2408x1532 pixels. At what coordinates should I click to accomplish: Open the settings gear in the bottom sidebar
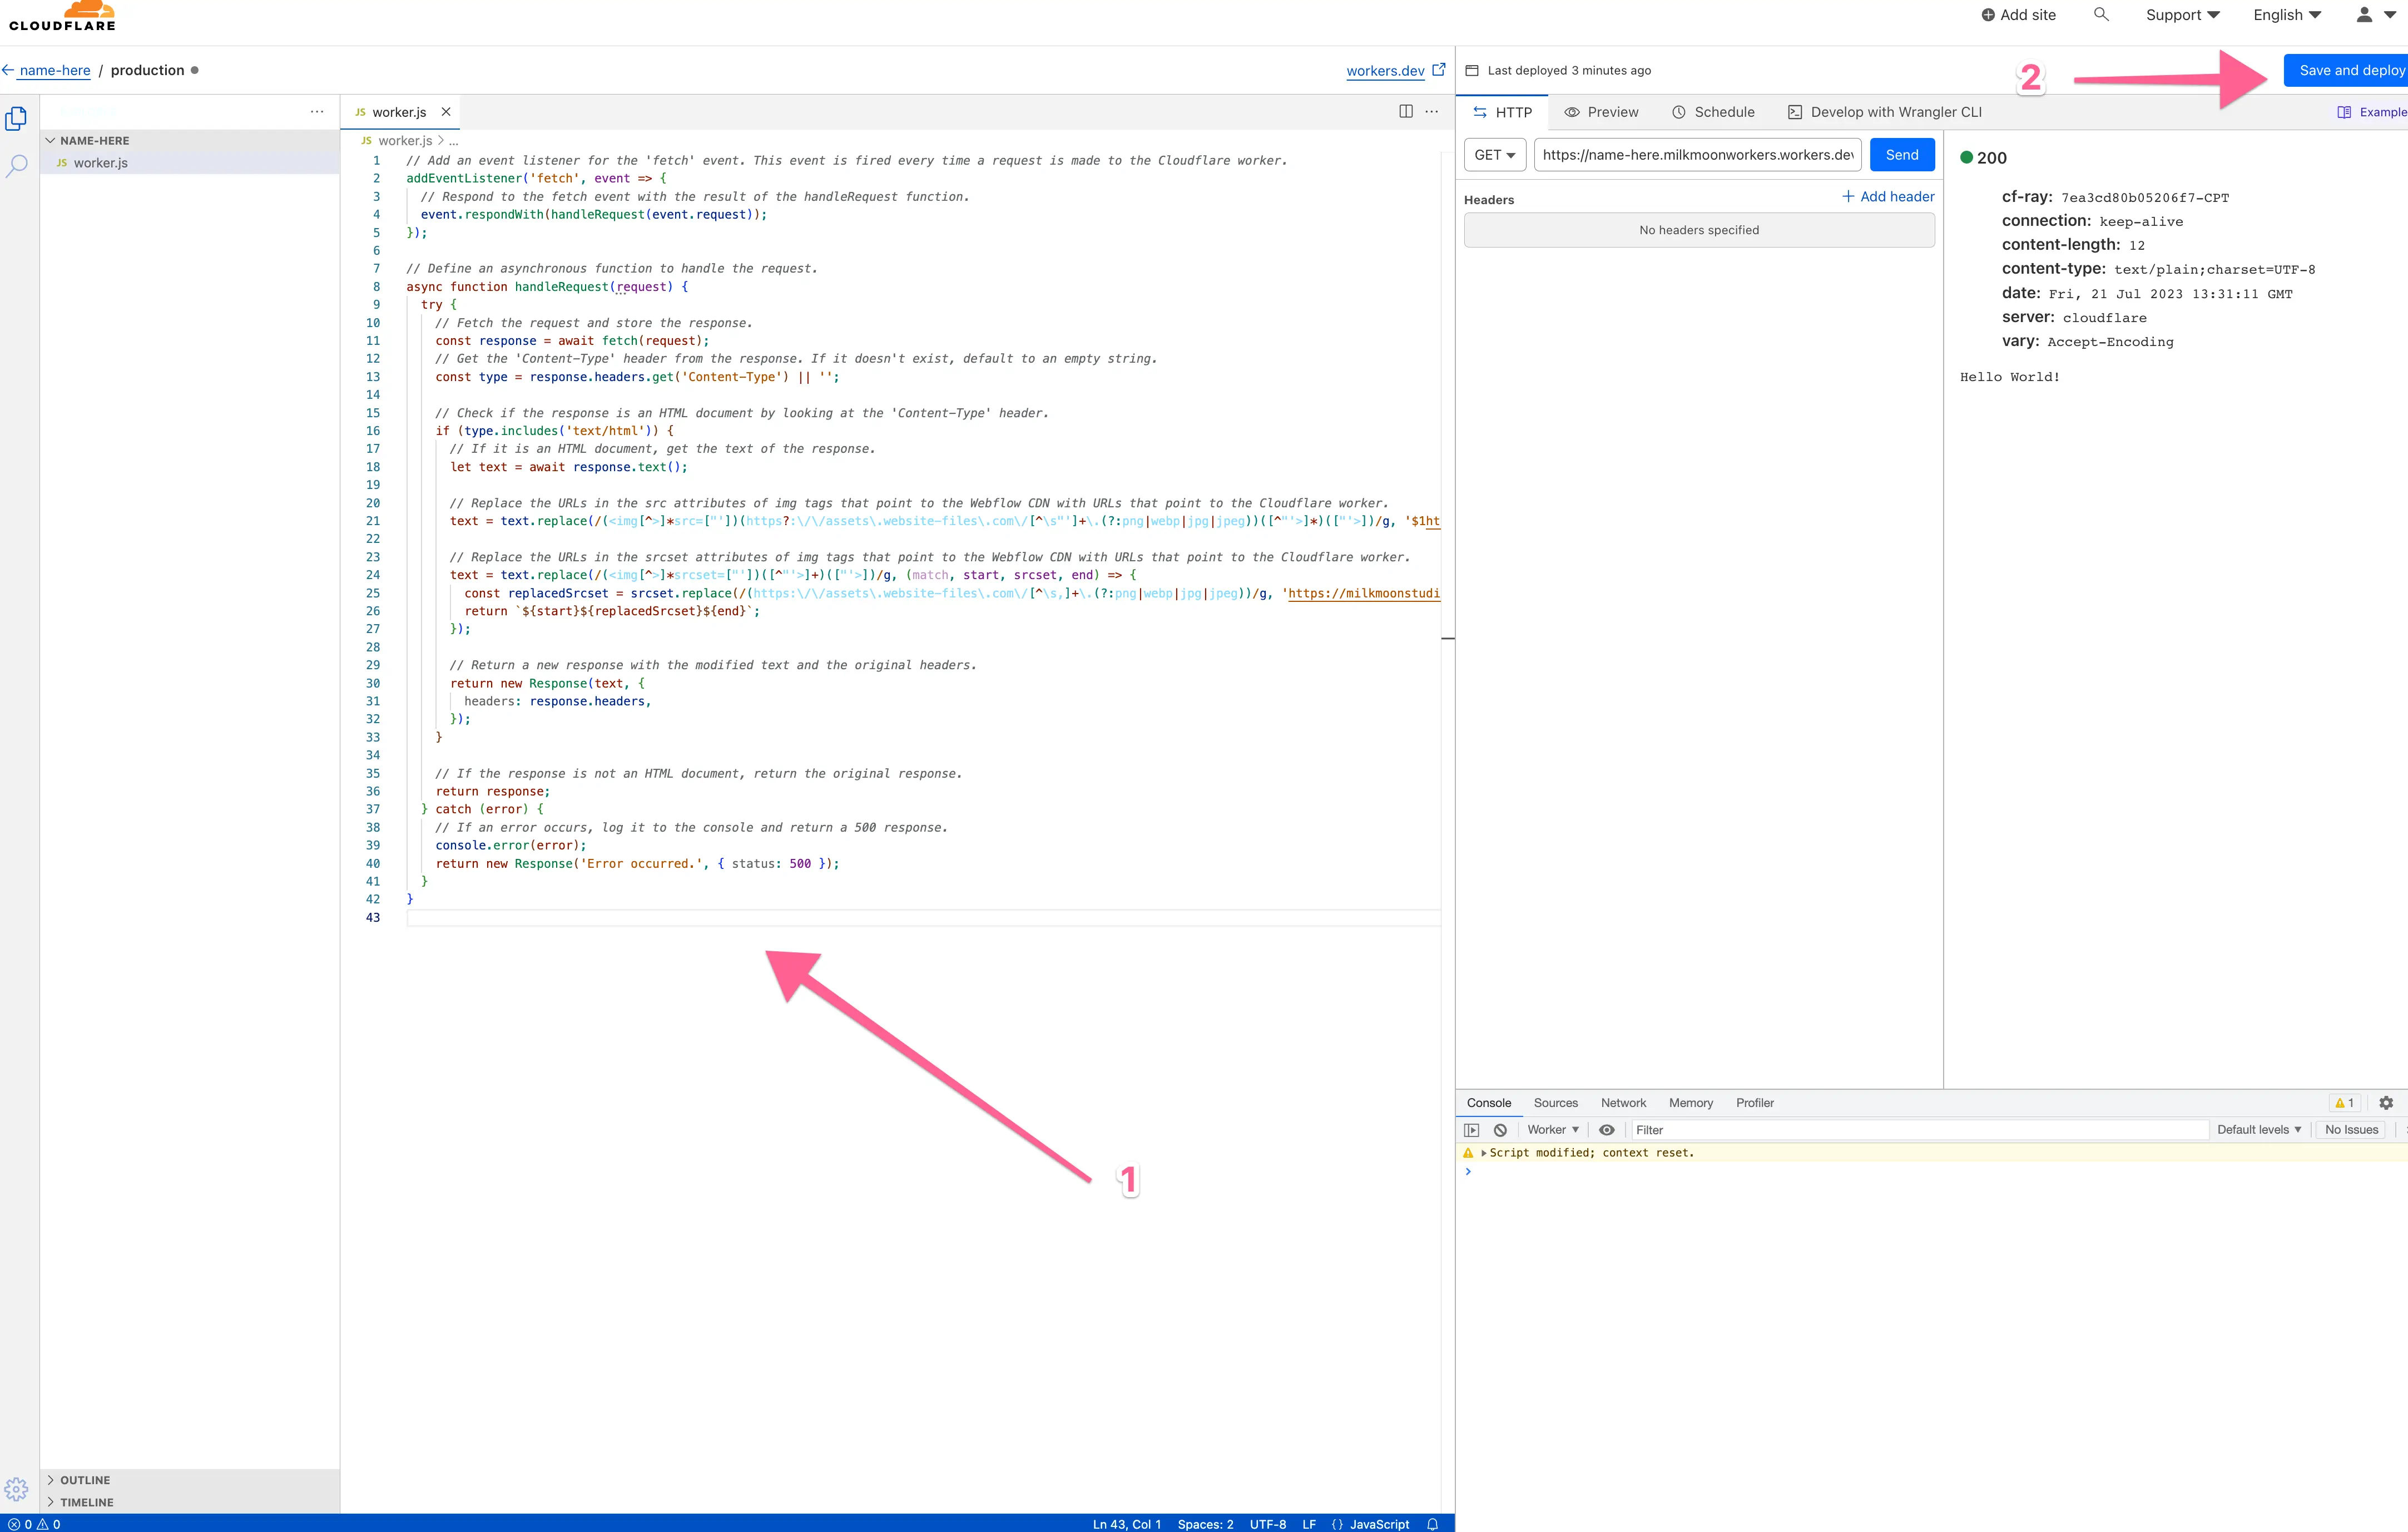[16, 1489]
